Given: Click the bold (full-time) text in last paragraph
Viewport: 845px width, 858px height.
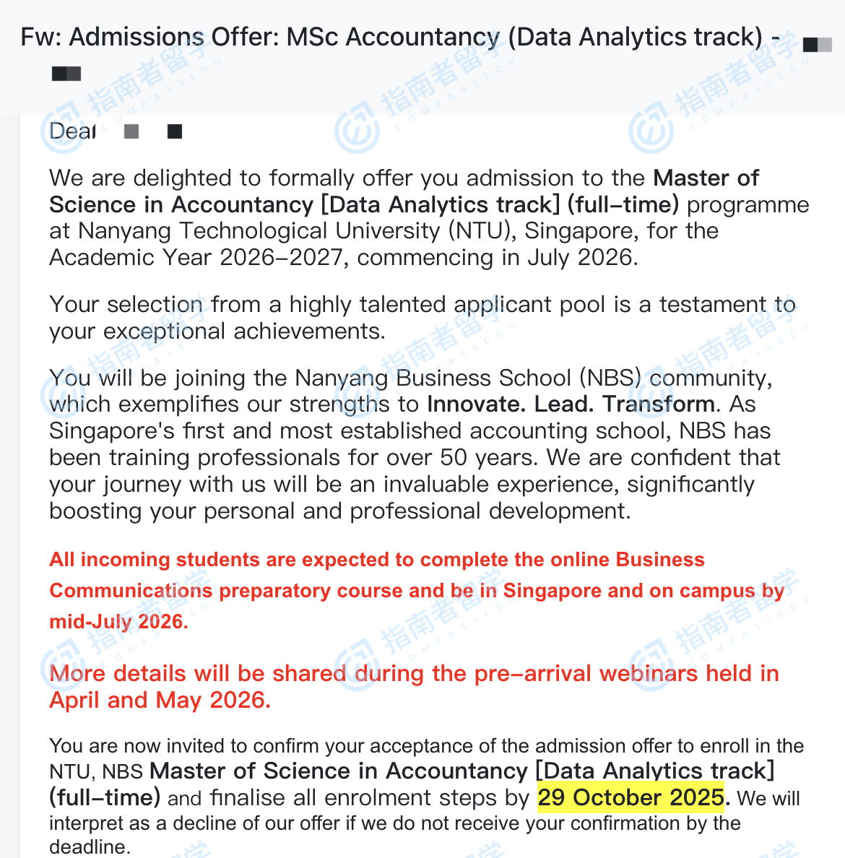Looking at the screenshot, I should tap(105, 798).
